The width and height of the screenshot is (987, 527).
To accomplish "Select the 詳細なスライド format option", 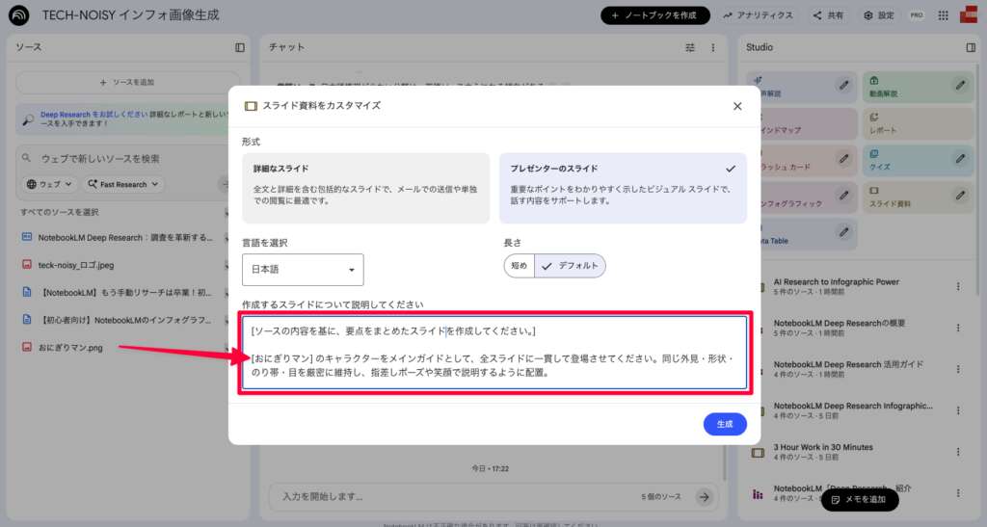I will point(365,188).
